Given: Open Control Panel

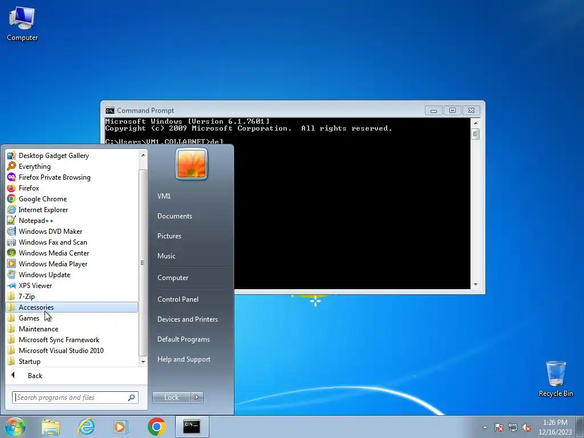Looking at the screenshot, I should pos(192,299).
